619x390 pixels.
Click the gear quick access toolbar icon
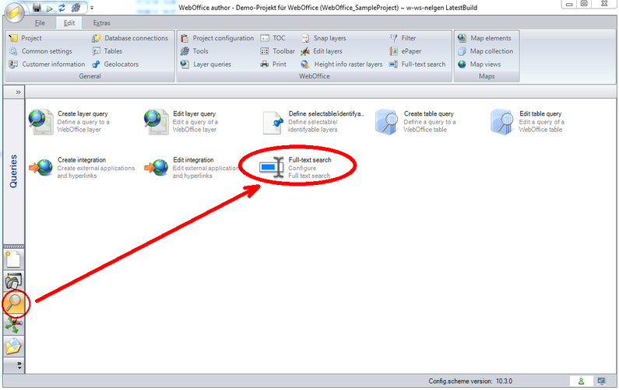click(76, 8)
